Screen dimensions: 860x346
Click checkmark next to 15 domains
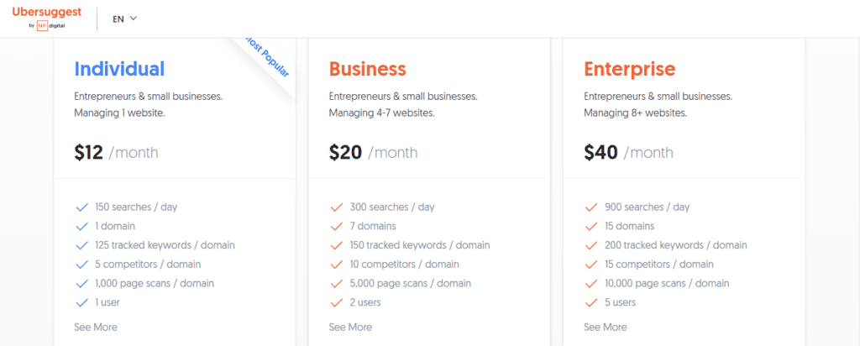591,227
